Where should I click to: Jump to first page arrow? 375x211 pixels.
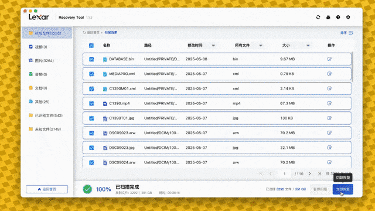pos(261,173)
